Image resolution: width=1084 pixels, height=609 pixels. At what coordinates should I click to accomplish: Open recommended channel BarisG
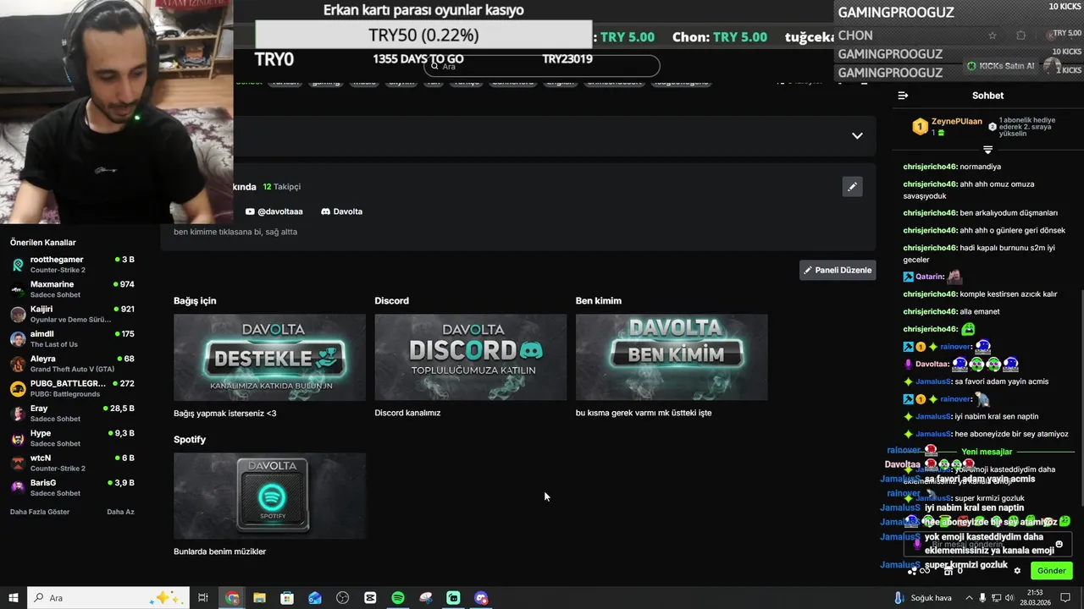click(x=72, y=487)
